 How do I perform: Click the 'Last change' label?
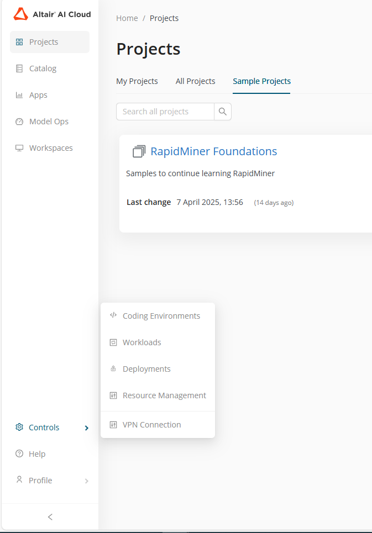[x=149, y=202]
